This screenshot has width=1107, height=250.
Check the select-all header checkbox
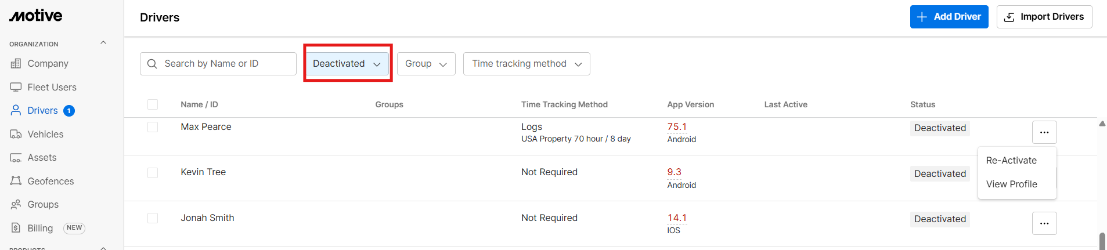(153, 104)
